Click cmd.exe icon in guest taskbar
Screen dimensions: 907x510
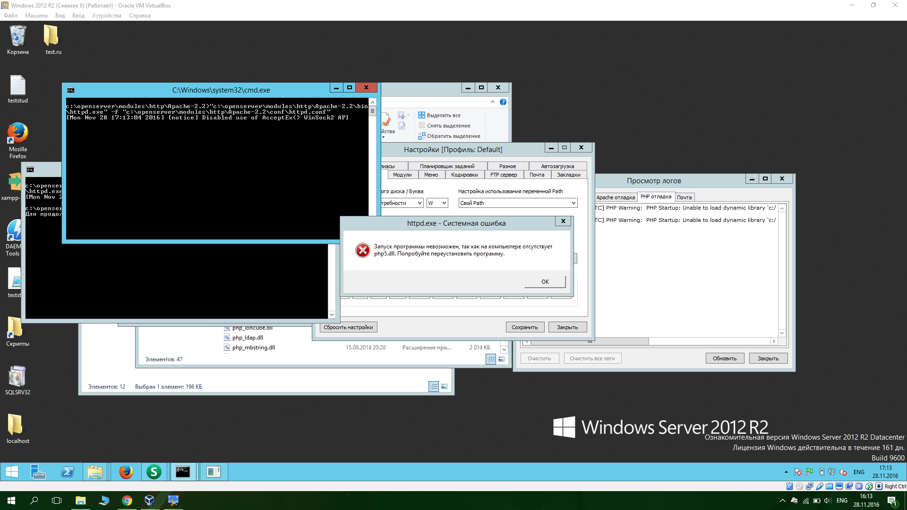(x=183, y=472)
